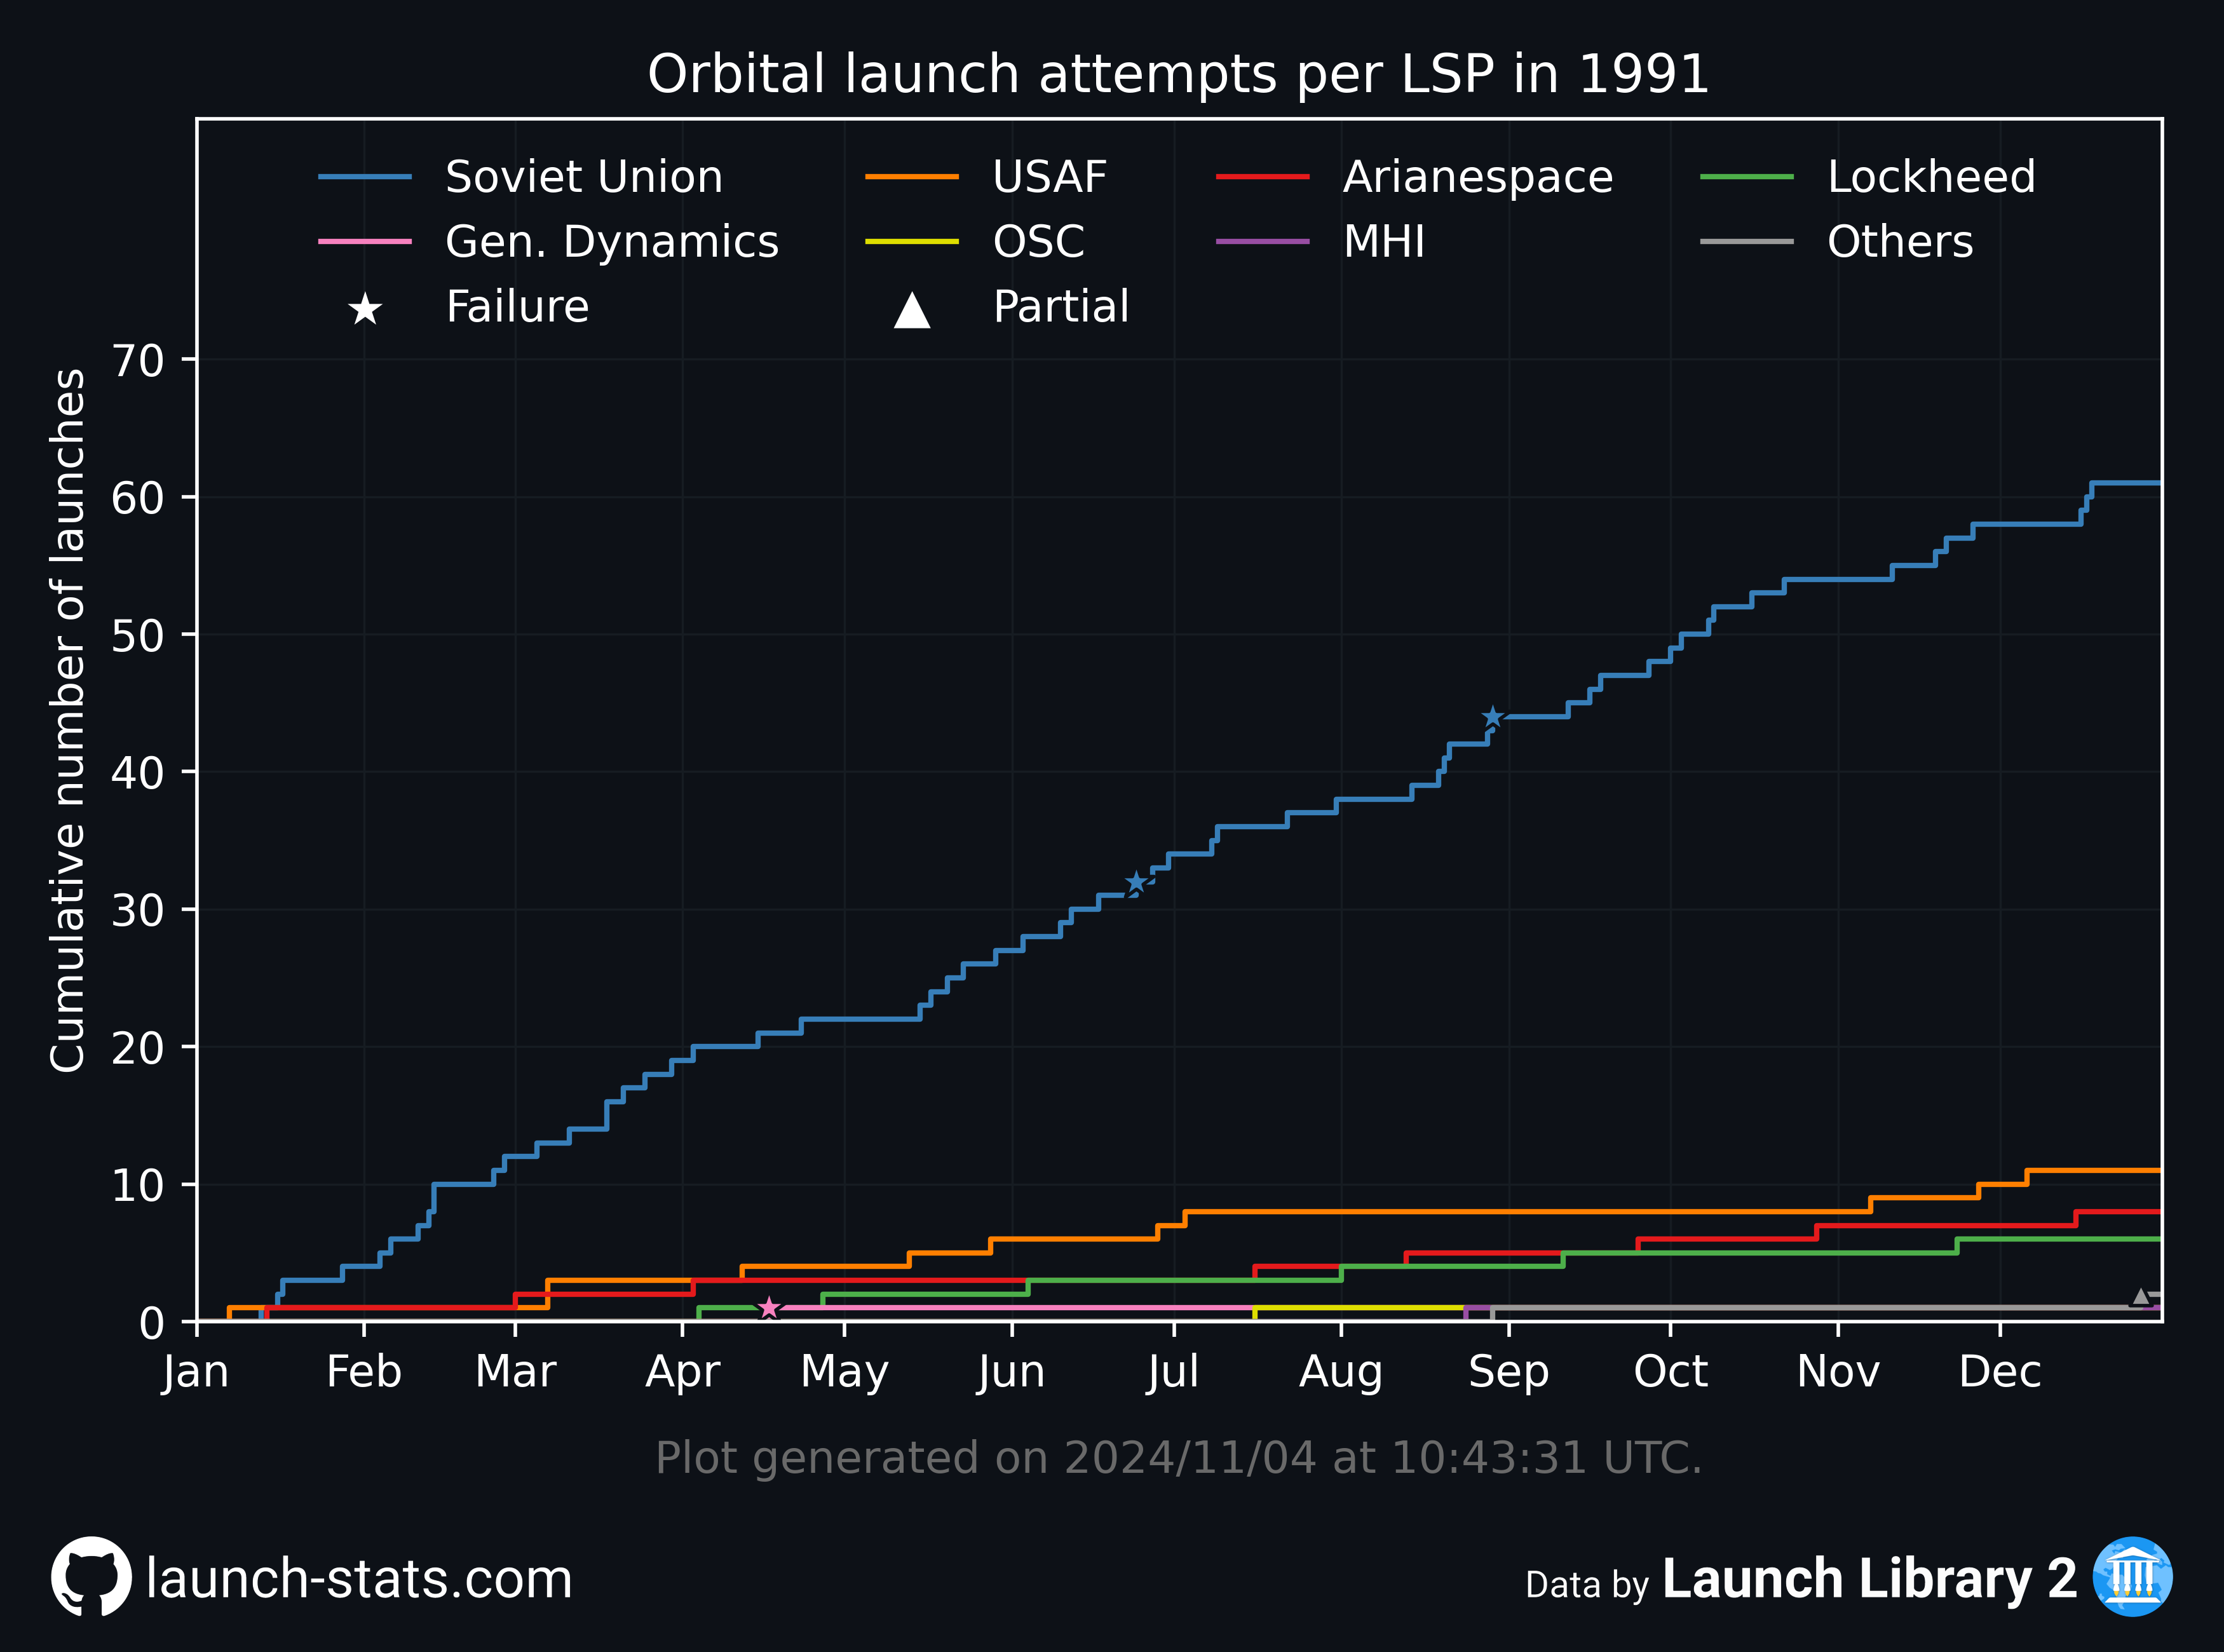Click the "MHI" legend label

(1384, 242)
